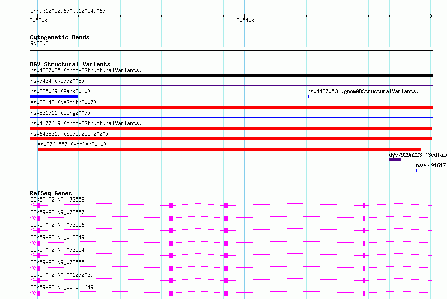Select the RefSeq Genes track title

click(51, 193)
